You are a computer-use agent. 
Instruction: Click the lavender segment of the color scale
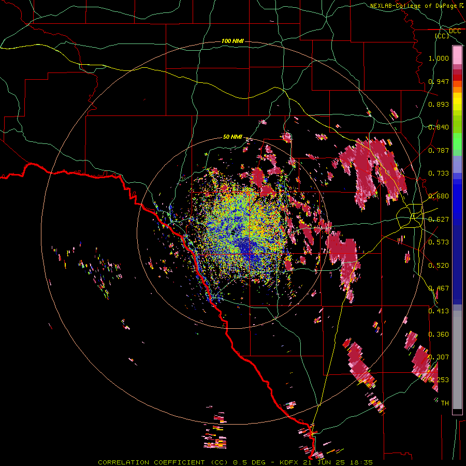point(457,164)
